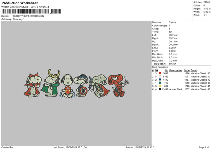Choose the green thread color swatch
The image size is (212, 150).
pos(160,83)
